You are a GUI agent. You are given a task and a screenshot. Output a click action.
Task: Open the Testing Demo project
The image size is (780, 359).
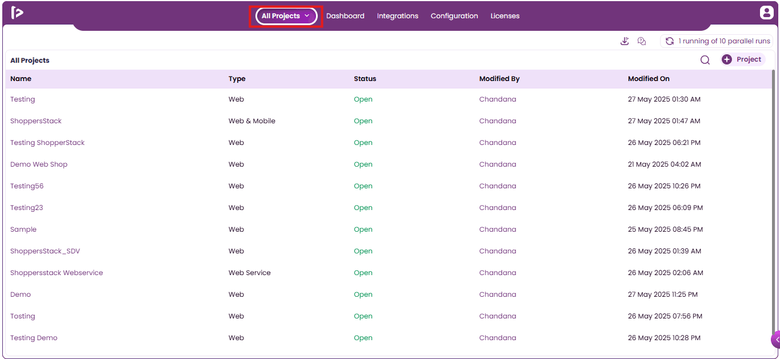point(34,338)
